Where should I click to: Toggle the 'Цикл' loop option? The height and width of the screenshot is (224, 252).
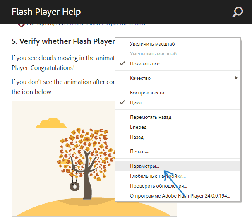pos(136,102)
